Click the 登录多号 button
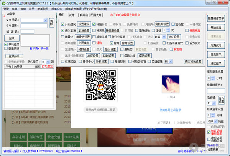The image size is (230, 156). tap(14, 56)
